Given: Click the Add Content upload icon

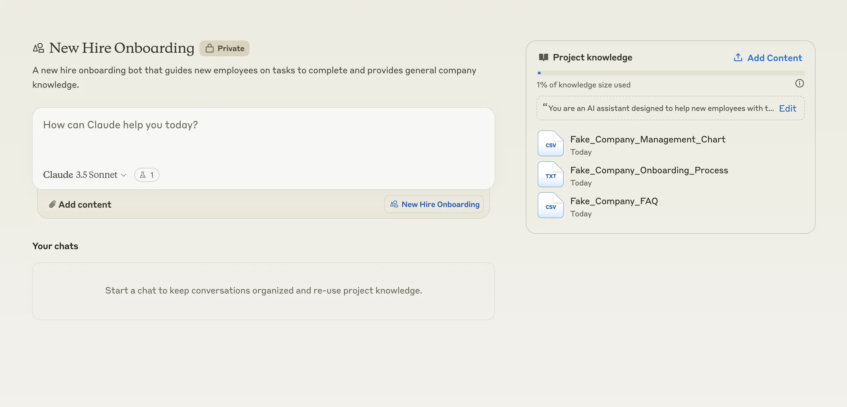Looking at the screenshot, I should 738,58.
